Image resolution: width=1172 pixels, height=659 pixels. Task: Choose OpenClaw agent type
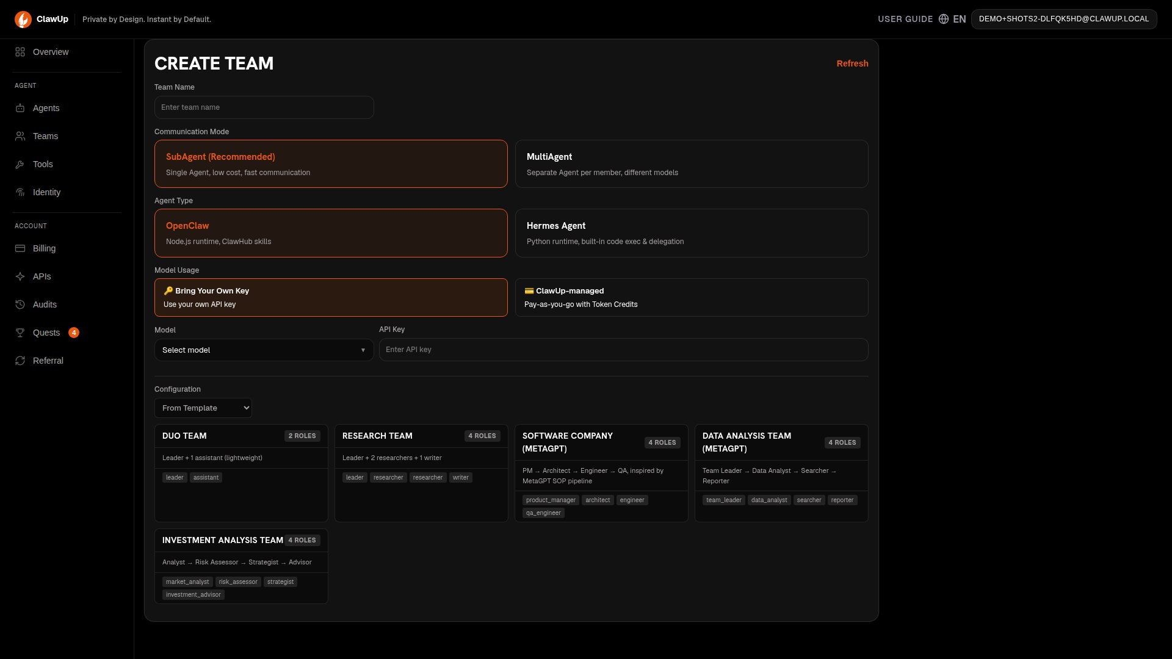(x=331, y=233)
